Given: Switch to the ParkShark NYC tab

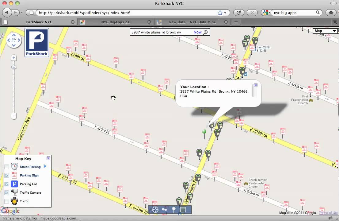Looking at the screenshot, I should pos(39,22).
